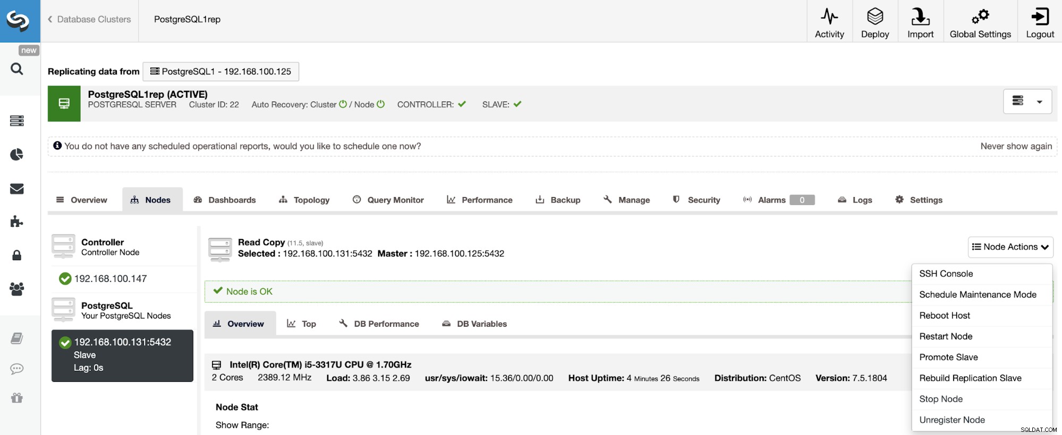Open the Dashboards tab
Image resolution: width=1062 pixels, height=435 pixels.
click(225, 200)
